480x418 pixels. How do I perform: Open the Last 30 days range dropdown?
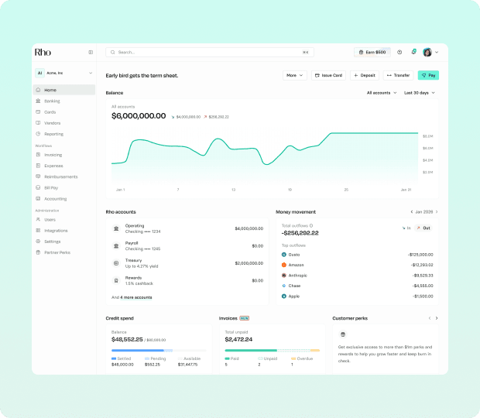pyautogui.click(x=420, y=93)
